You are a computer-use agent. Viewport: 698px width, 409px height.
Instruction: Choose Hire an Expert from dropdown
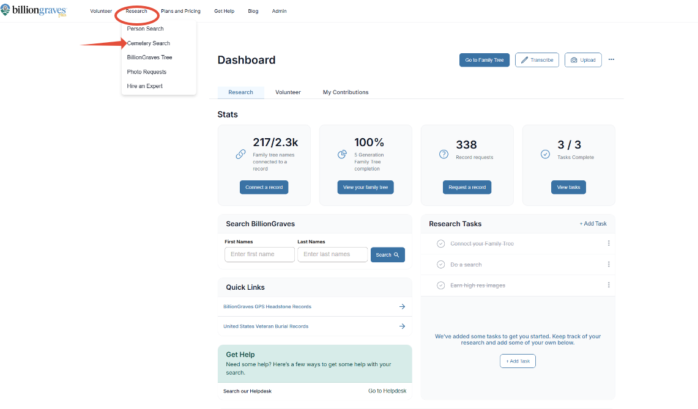tap(144, 86)
